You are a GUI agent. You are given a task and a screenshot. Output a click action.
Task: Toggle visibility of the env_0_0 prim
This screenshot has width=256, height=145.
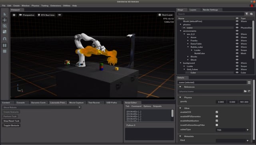pos(237,34)
